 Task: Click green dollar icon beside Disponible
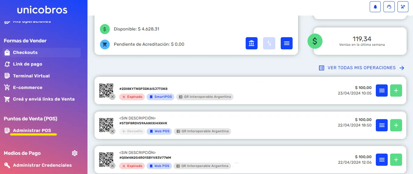[x=105, y=29]
